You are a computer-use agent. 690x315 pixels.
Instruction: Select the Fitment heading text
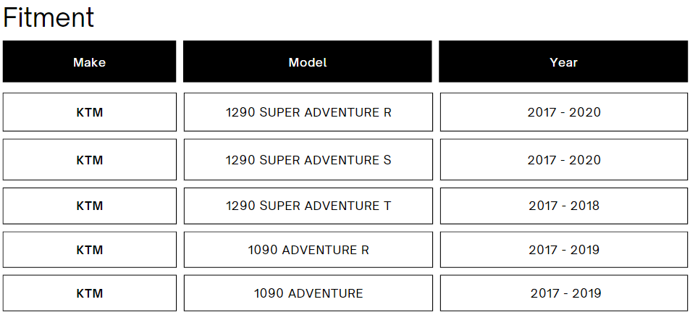(x=49, y=17)
